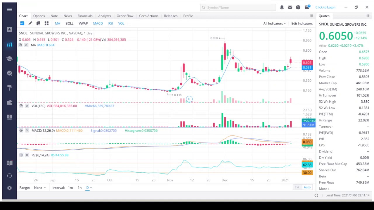The height and width of the screenshot is (210, 374).
Task: Open the list menu icon in Quotes panel
Action: pos(368,16)
